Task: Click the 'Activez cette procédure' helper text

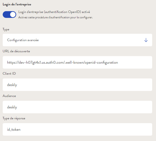Action: (55, 17)
